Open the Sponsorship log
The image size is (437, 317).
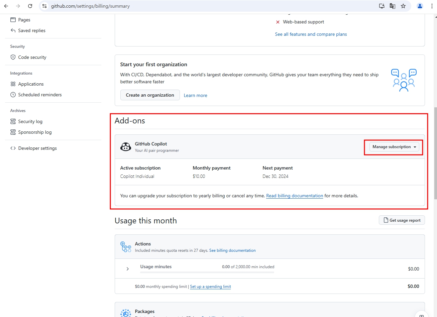[35, 132]
